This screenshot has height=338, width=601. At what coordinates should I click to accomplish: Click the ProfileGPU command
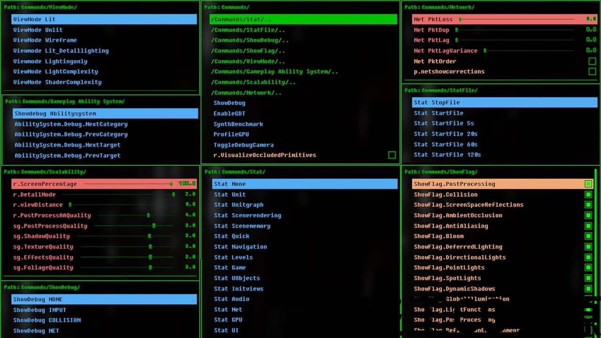pyautogui.click(x=231, y=134)
